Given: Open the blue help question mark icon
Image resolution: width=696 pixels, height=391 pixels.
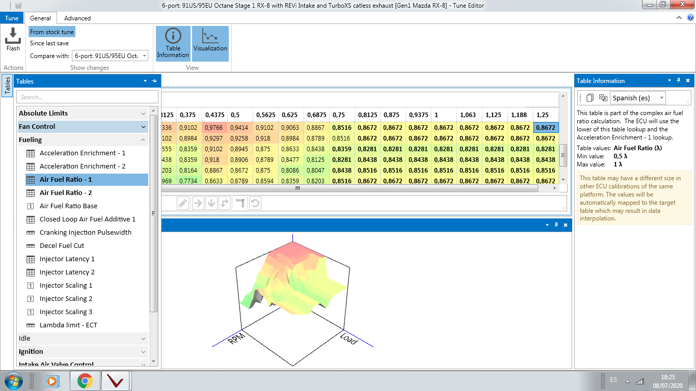Looking at the screenshot, I should (690, 18).
